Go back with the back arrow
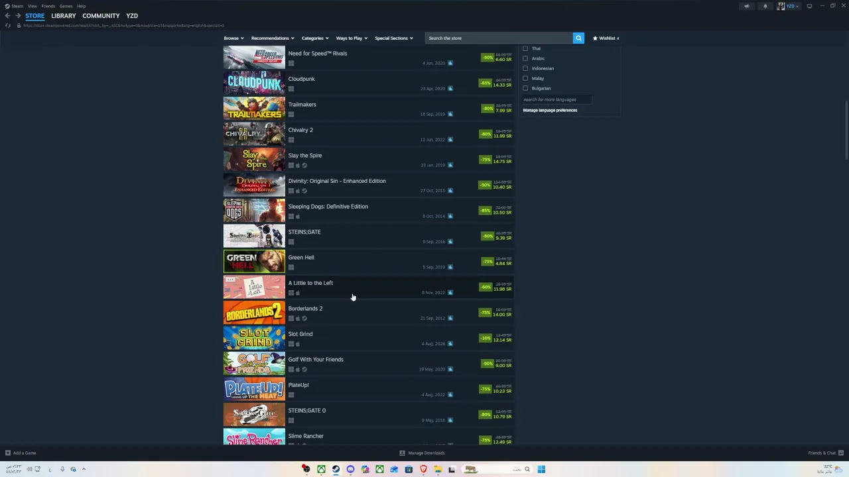 tap(7, 16)
